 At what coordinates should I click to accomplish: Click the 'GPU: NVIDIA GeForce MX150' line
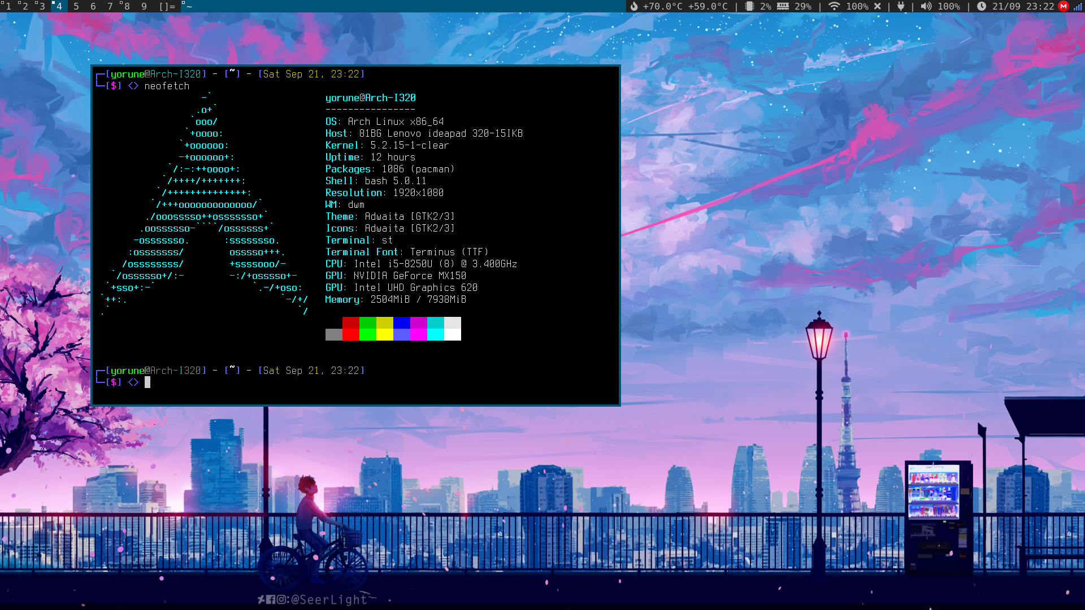click(396, 276)
